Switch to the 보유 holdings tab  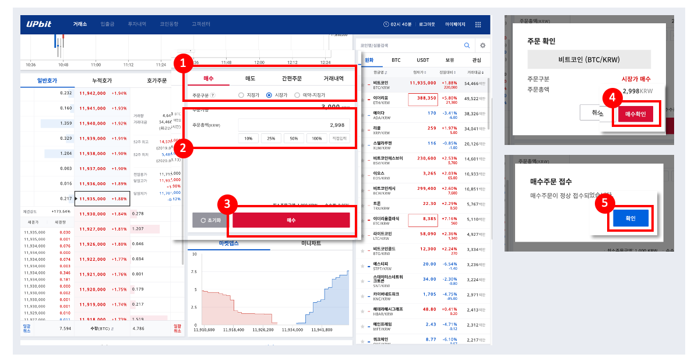[450, 60]
